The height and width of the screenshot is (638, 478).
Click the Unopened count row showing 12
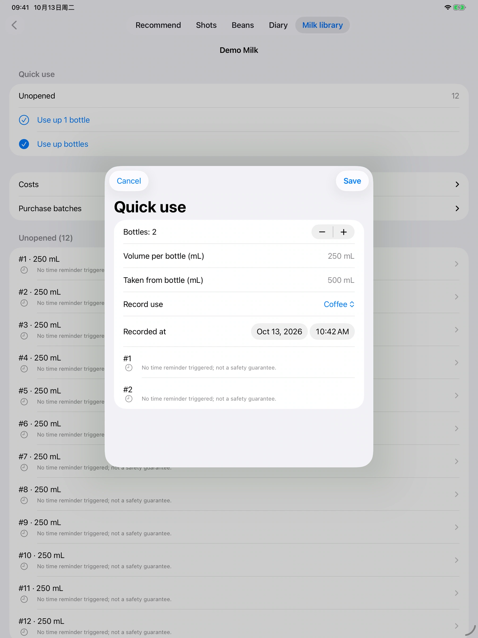tap(239, 96)
